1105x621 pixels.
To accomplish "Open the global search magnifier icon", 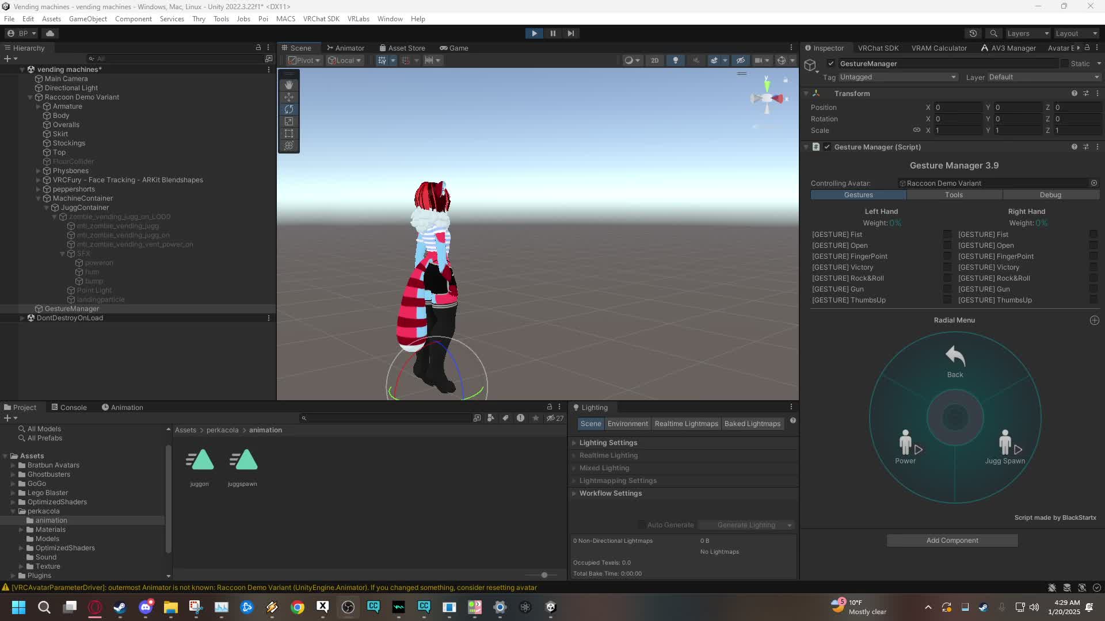I will [993, 33].
